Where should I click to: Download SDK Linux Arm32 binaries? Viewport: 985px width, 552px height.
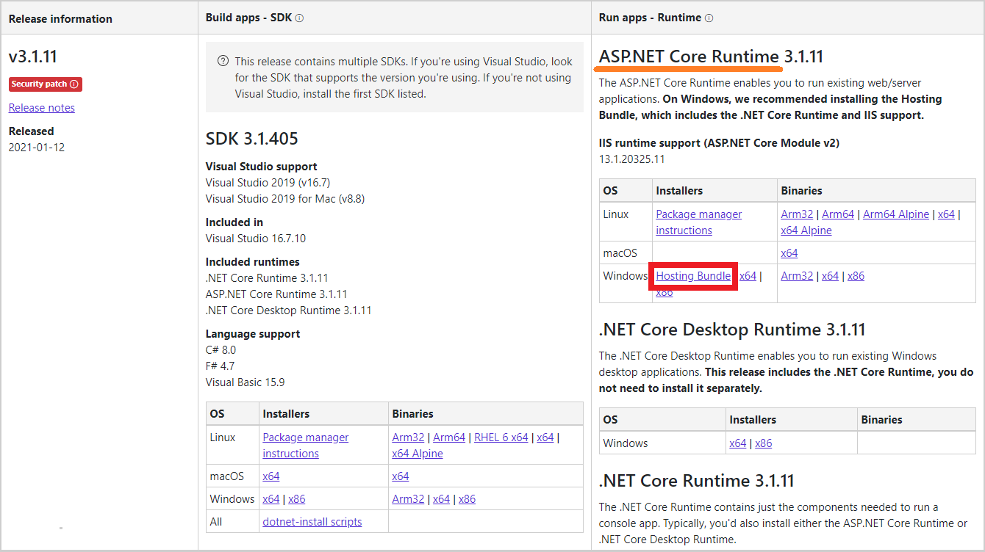pyautogui.click(x=408, y=437)
